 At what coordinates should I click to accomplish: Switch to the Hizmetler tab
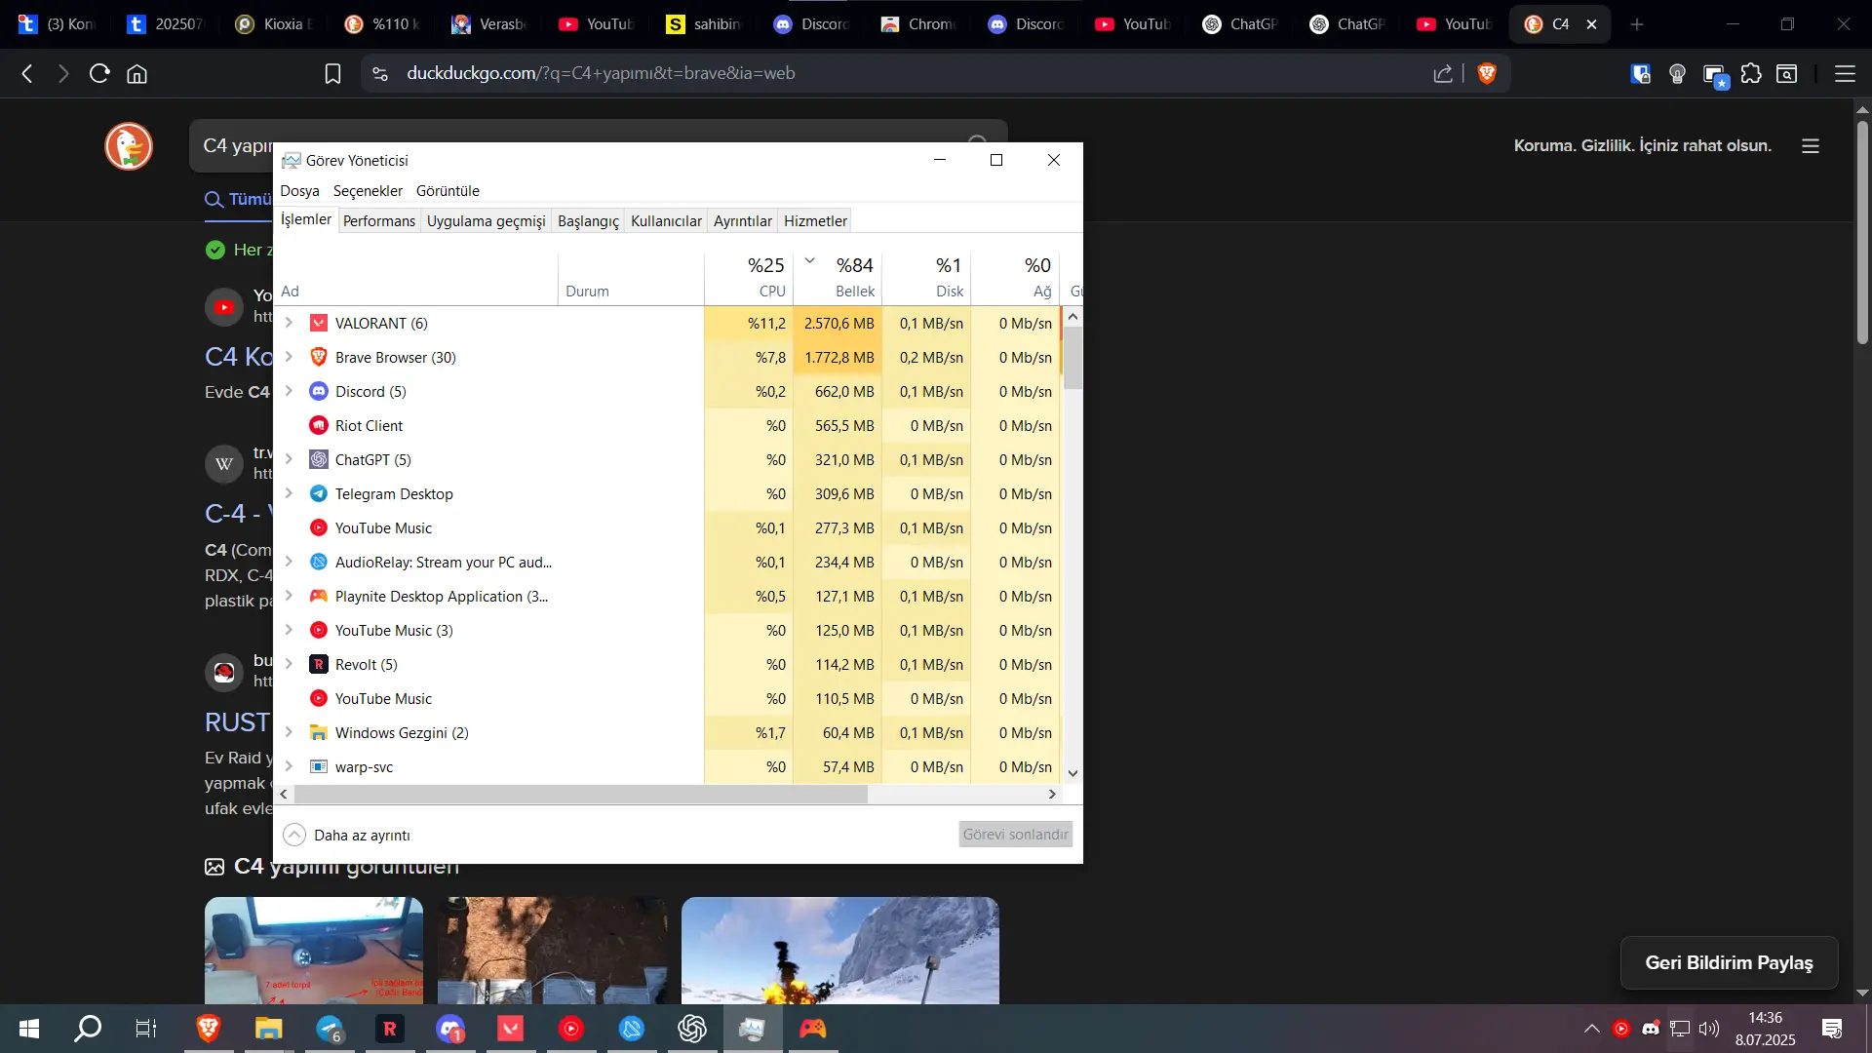click(x=815, y=221)
